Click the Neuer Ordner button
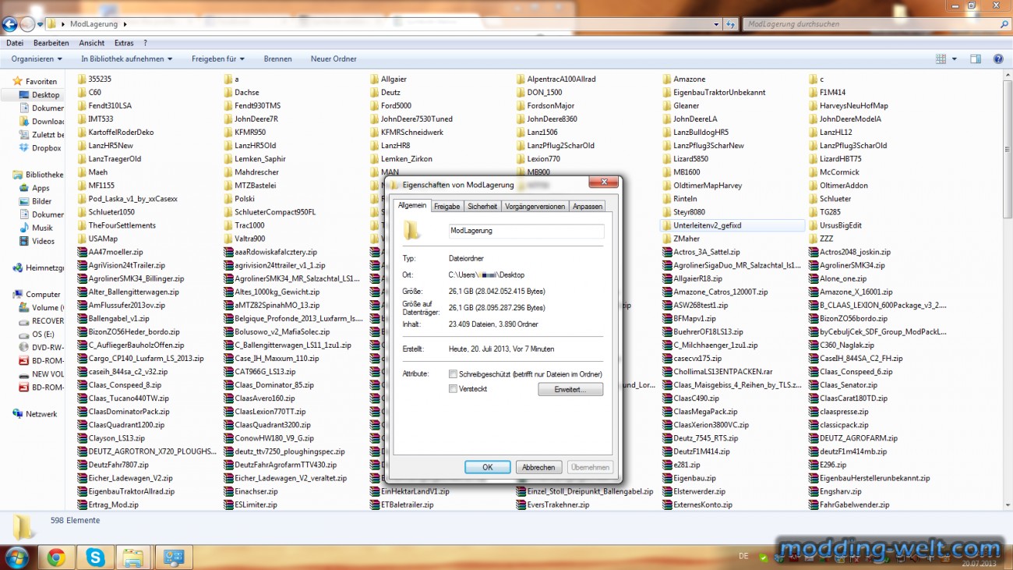The height and width of the screenshot is (570, 1013). (x=334, y=59)
